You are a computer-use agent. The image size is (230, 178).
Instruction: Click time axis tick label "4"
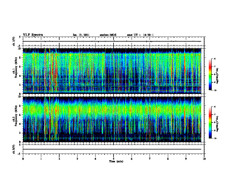96,159
